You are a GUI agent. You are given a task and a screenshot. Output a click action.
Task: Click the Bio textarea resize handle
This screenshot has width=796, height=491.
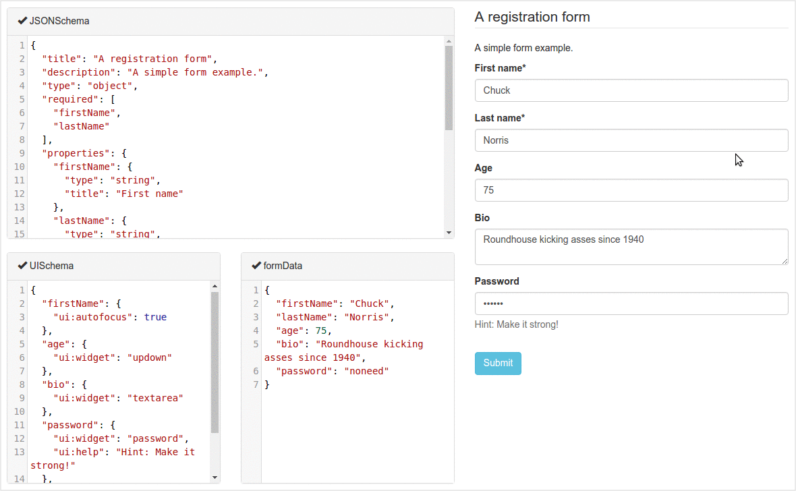pos(785,261)
